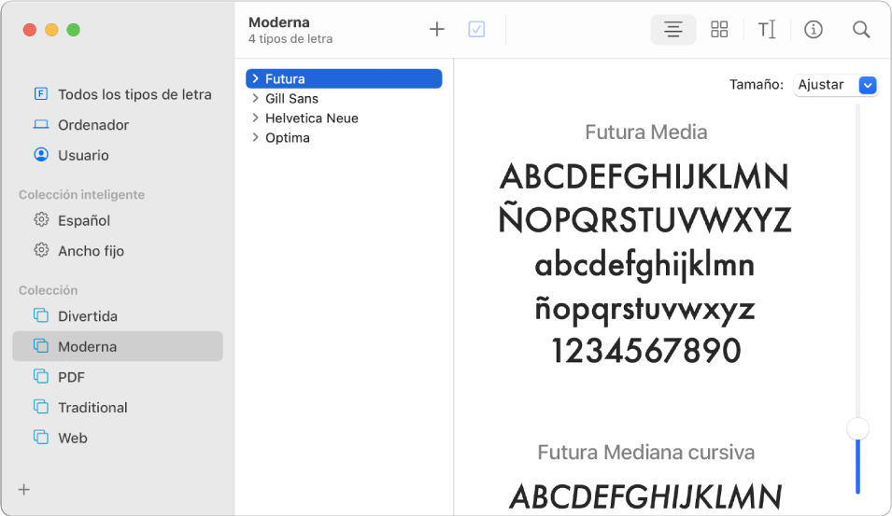892x516 pixels.
Task: Toggle the enable font checkbox icon
Action: tap(476, 29)
